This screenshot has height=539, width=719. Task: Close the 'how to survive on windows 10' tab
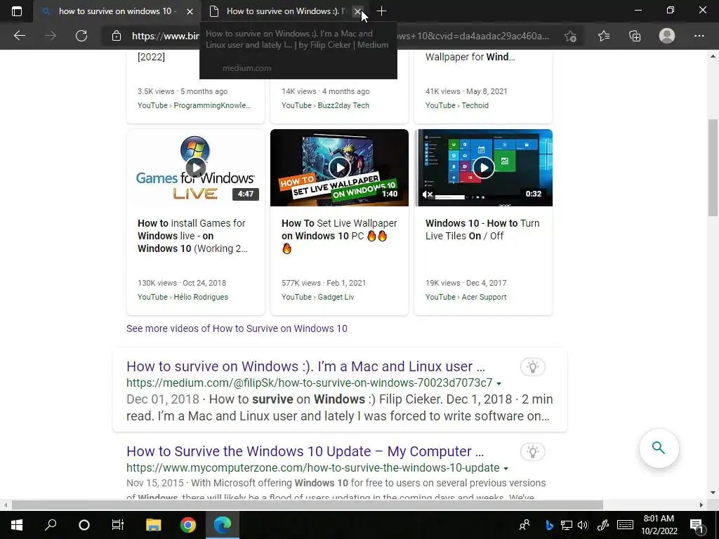tap(190, 11)
